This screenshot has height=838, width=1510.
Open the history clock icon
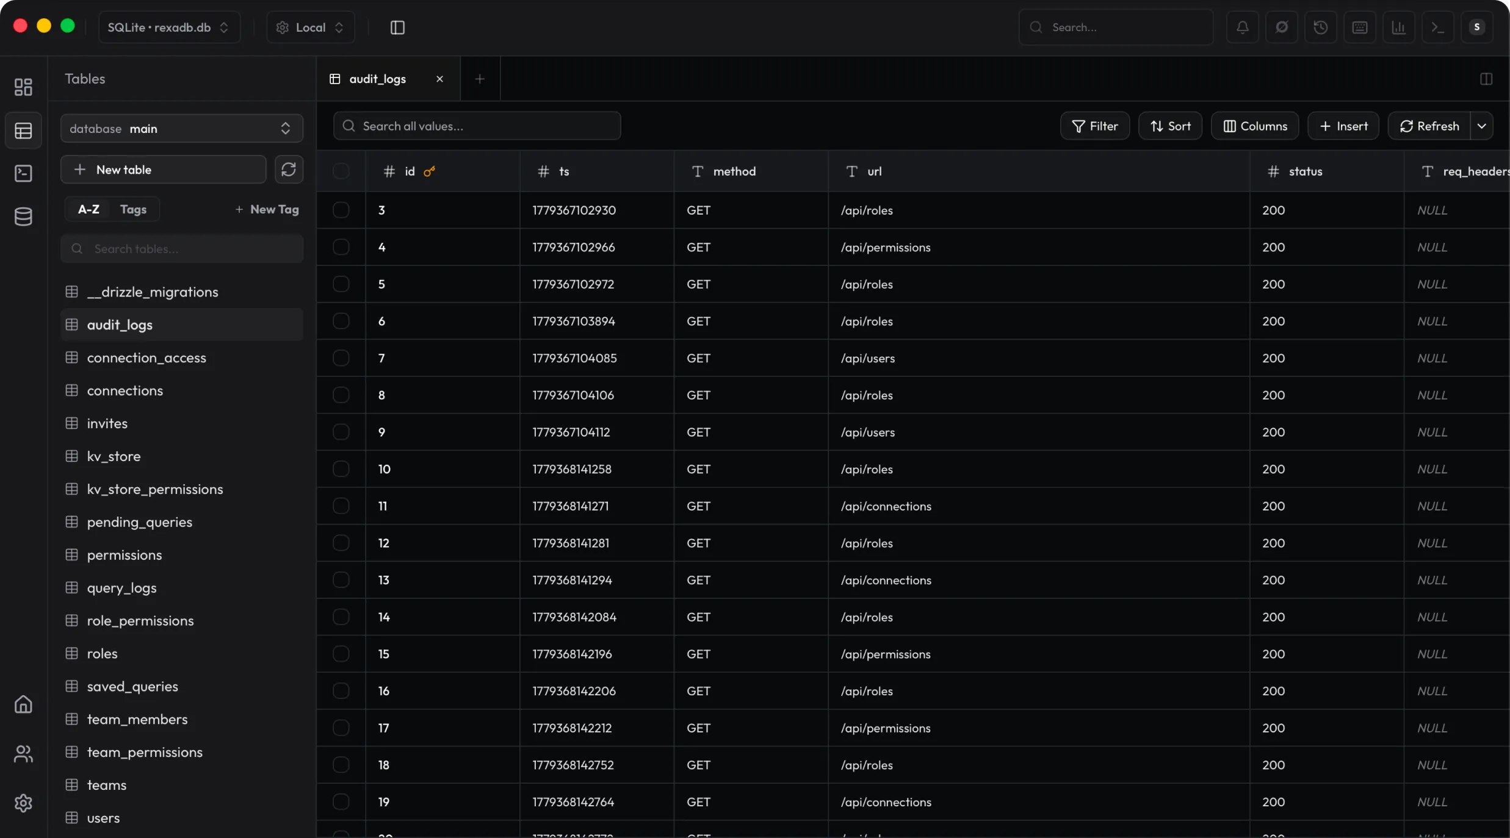(1320, 27)
